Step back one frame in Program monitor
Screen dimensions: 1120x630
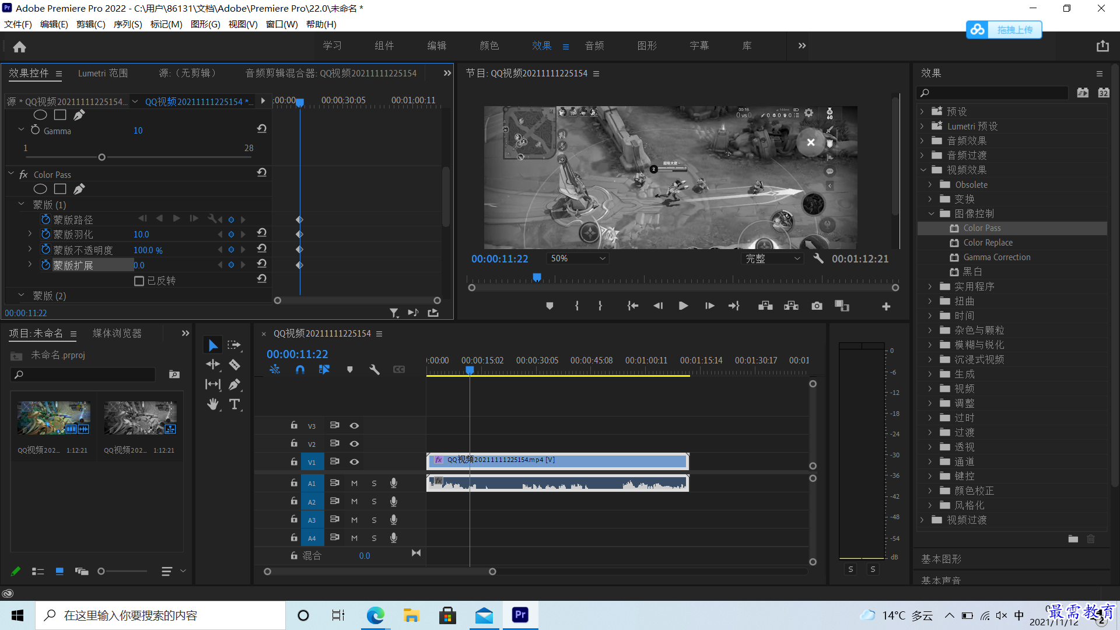[x=658, y=306]
